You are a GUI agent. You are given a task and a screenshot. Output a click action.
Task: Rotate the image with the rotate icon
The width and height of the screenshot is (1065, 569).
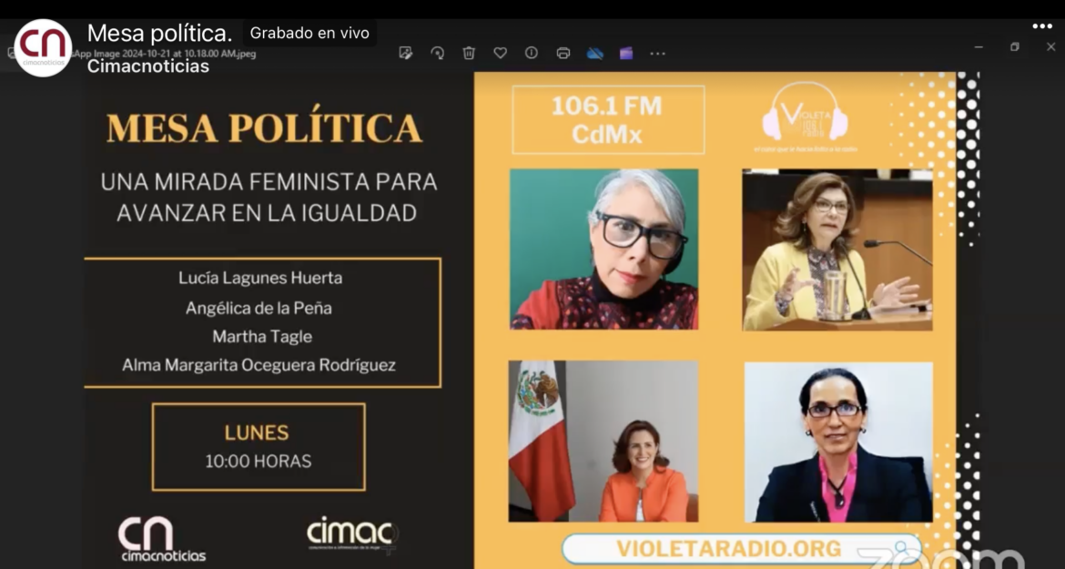437,53
